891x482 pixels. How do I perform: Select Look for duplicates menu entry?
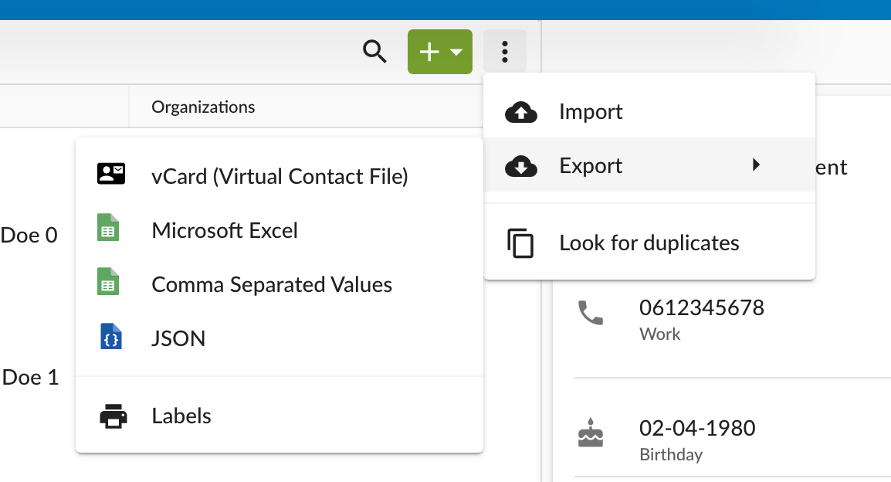pos(649,243)
